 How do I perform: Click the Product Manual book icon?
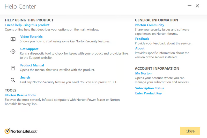pos(13,68)
